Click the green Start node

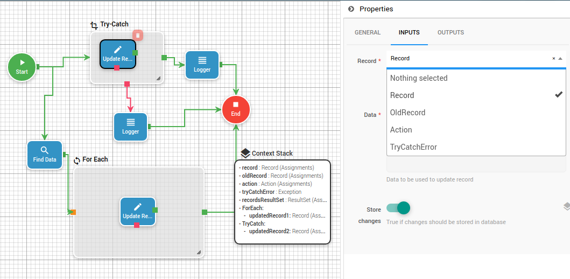(22, 67)
